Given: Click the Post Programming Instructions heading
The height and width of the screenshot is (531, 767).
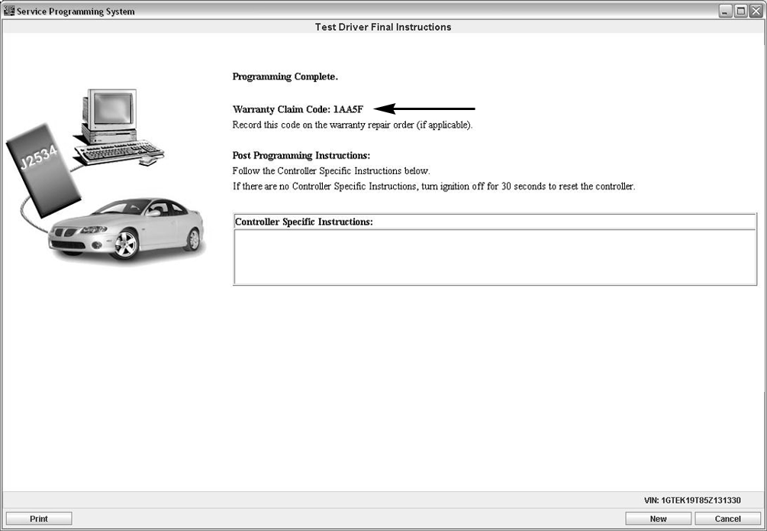Looking at the screenshot, I should click(x=301, y=156).
